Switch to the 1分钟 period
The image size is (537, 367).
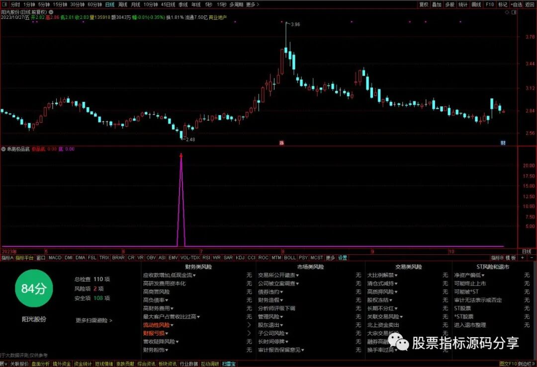tap(29, 4)
